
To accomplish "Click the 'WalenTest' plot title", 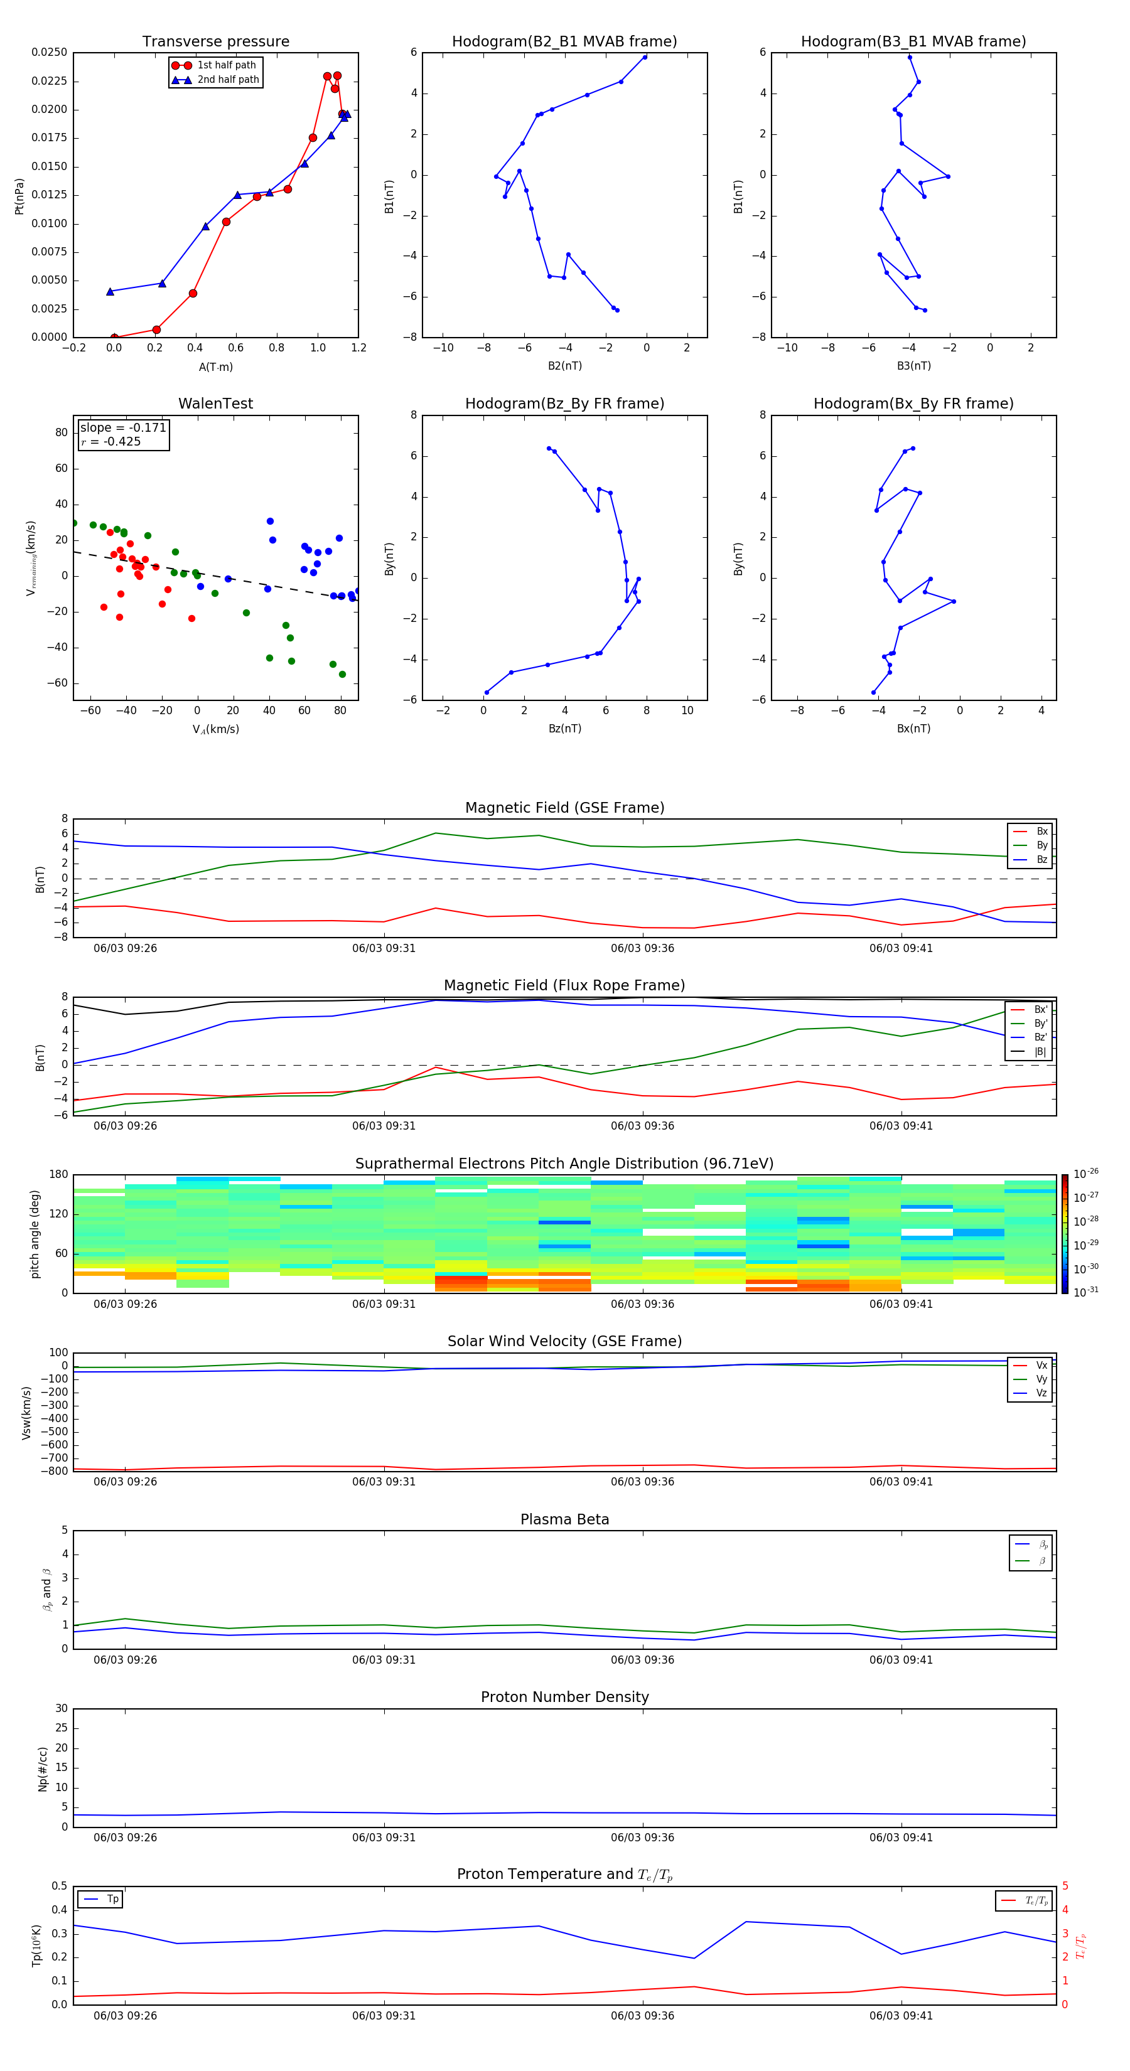I will (215, 404).
